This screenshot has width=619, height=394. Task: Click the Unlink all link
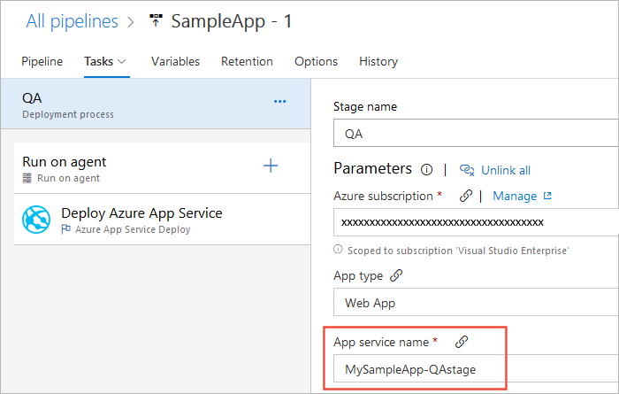[505, 170]
